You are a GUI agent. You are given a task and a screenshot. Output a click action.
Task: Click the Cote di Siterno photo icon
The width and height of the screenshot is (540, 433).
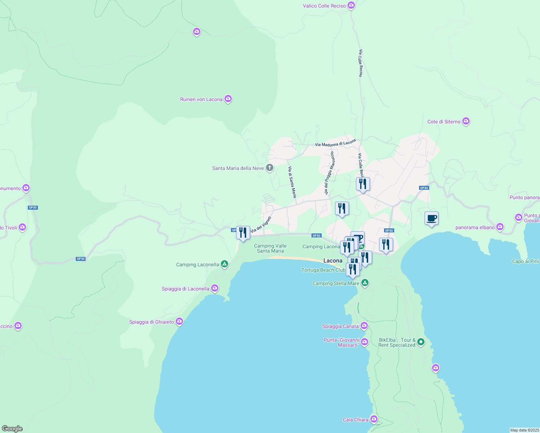click(466, 121)
